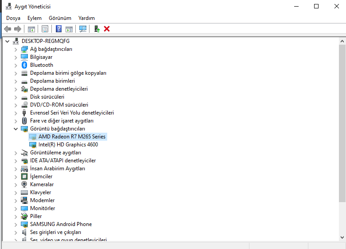Image resolution: width=346 pixels, height=249 pixels.
Task: Click the Görüntüleme aygıtları scanner icon
Action: [x=24, y=153]
